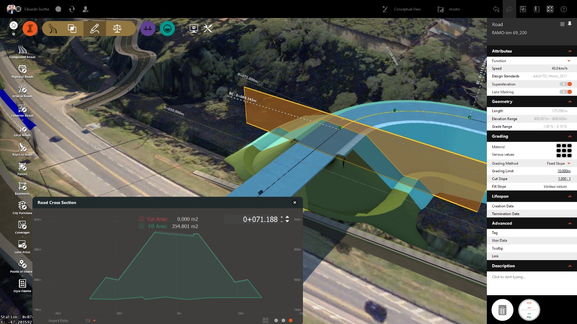Collapse the Attributes section
This screenshot has height=324, width=577.
pyautogui.click(x=570, y=51)
